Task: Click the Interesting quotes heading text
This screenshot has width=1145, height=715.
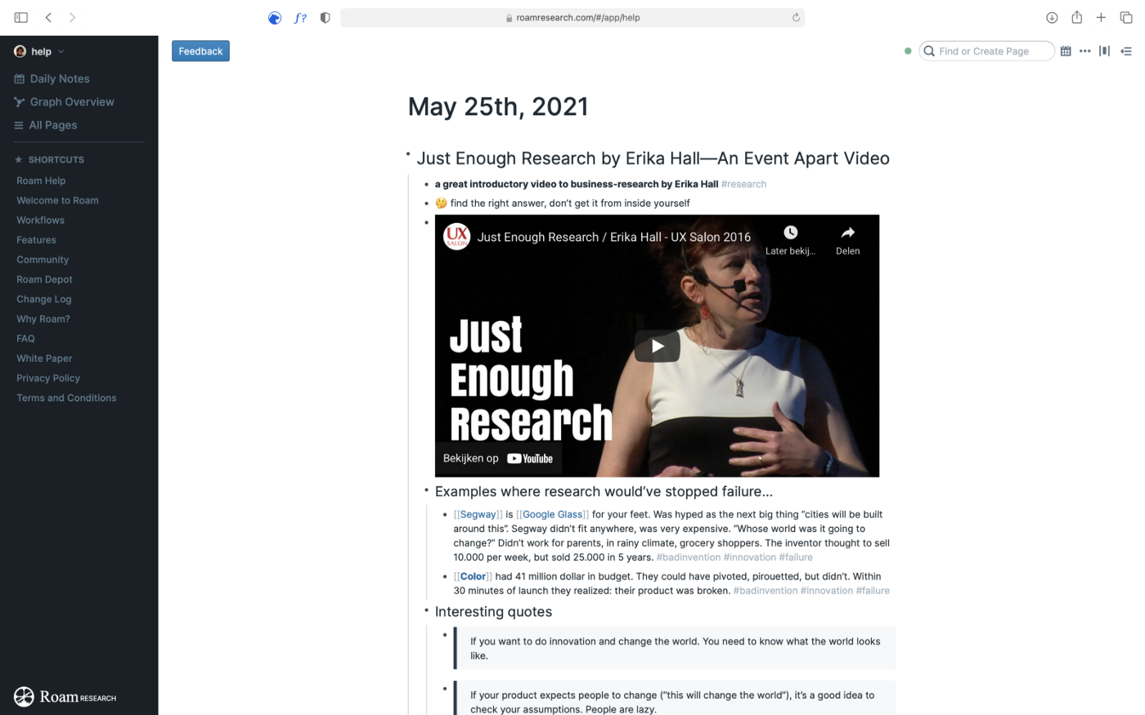Action: click(493, 612)
